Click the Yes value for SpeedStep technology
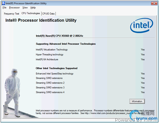The height and width of the screenshot is (123, 159). pos(143,73)
